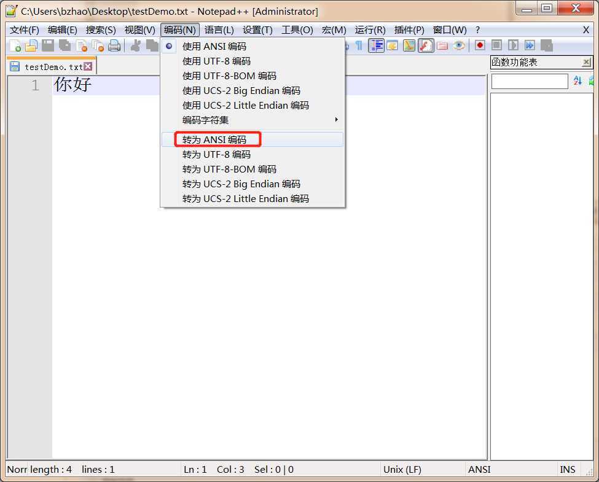Screen dimensions: 599x482
Task: Click the New file toolbar icon
Action: 15,46
